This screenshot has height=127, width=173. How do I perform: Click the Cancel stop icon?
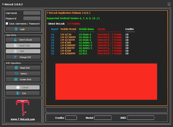pyautogui.click(x=18, y=87)
